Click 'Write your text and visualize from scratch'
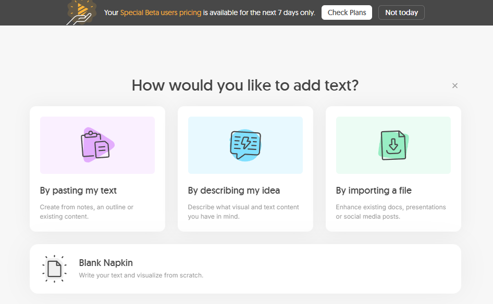Screen dimensions: 493x304 141,275
